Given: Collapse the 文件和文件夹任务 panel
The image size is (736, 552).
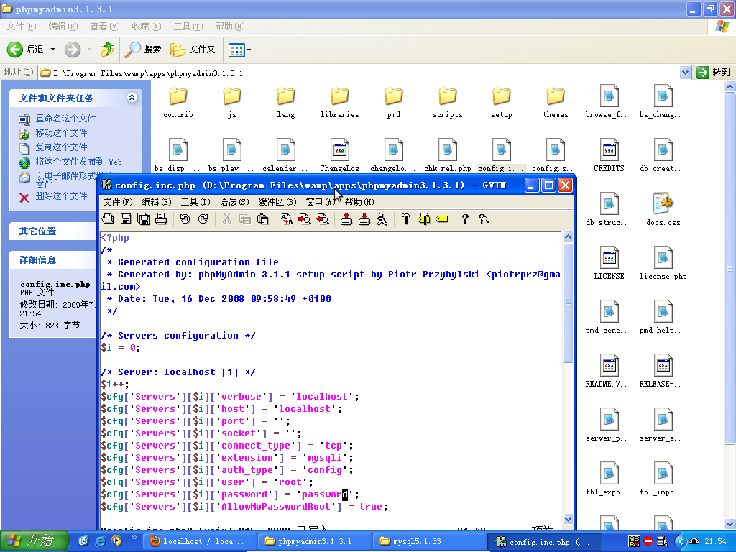Looking at the screenshot, I should (132, 98).
